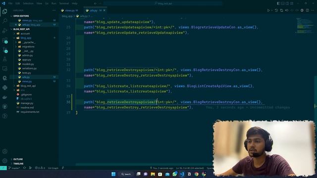317x178 pixels.
Task: Toggle primary side bar layout icon
Action: (x=278, y=3)
